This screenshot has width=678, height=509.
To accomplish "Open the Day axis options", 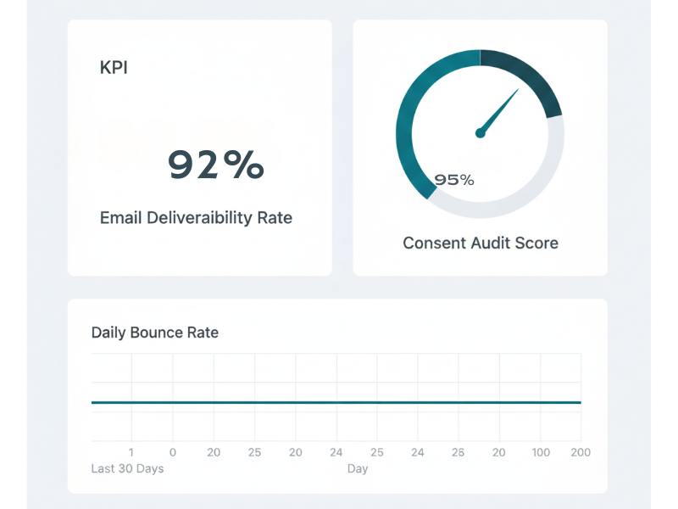I will 358,468.
